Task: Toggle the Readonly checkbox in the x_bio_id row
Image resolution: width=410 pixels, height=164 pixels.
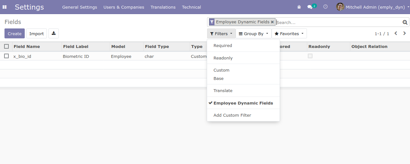Action: [x=310, y=56]
